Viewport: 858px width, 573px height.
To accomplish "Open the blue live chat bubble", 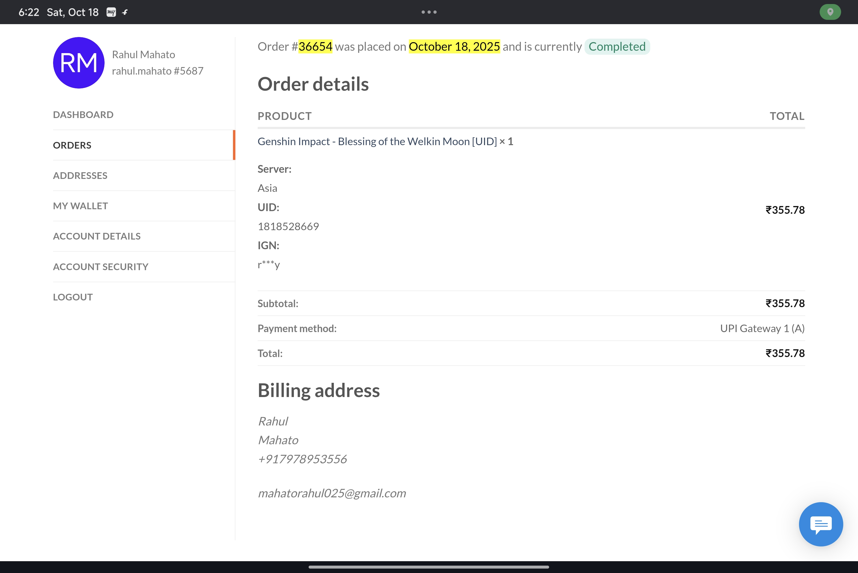I will tap(820, 524).
